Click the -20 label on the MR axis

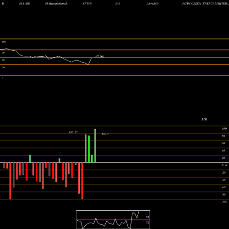[224, 173]
